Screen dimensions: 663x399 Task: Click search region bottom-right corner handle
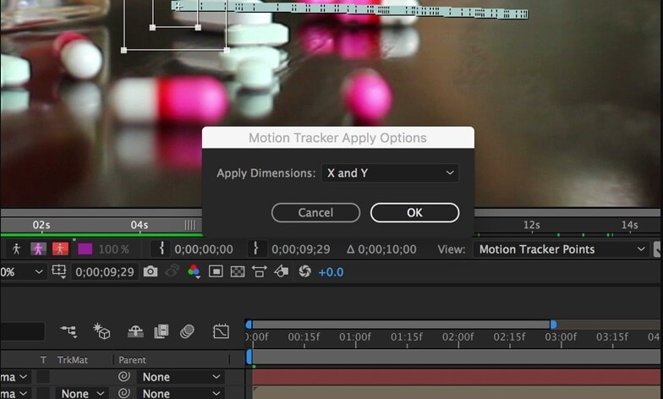[227, 51]
